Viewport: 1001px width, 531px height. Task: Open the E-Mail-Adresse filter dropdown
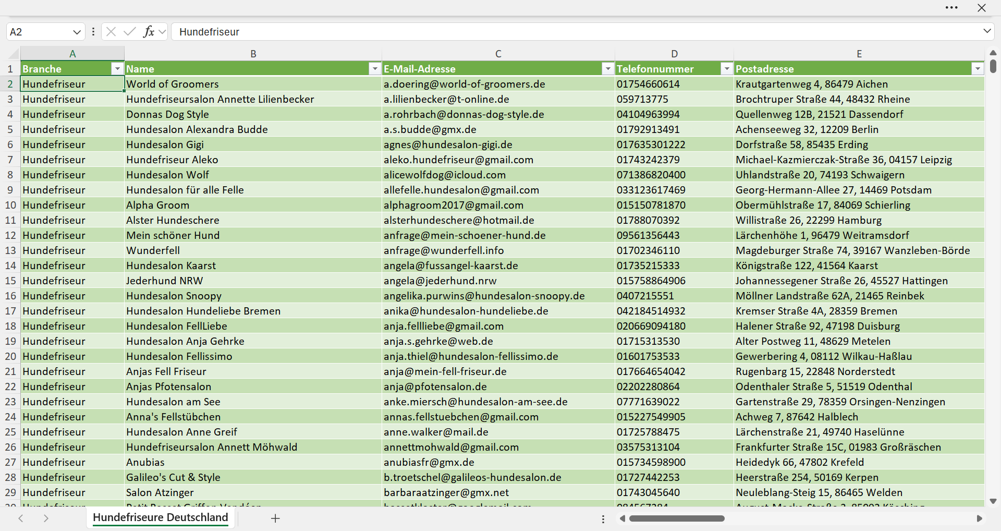click(608, 69)
